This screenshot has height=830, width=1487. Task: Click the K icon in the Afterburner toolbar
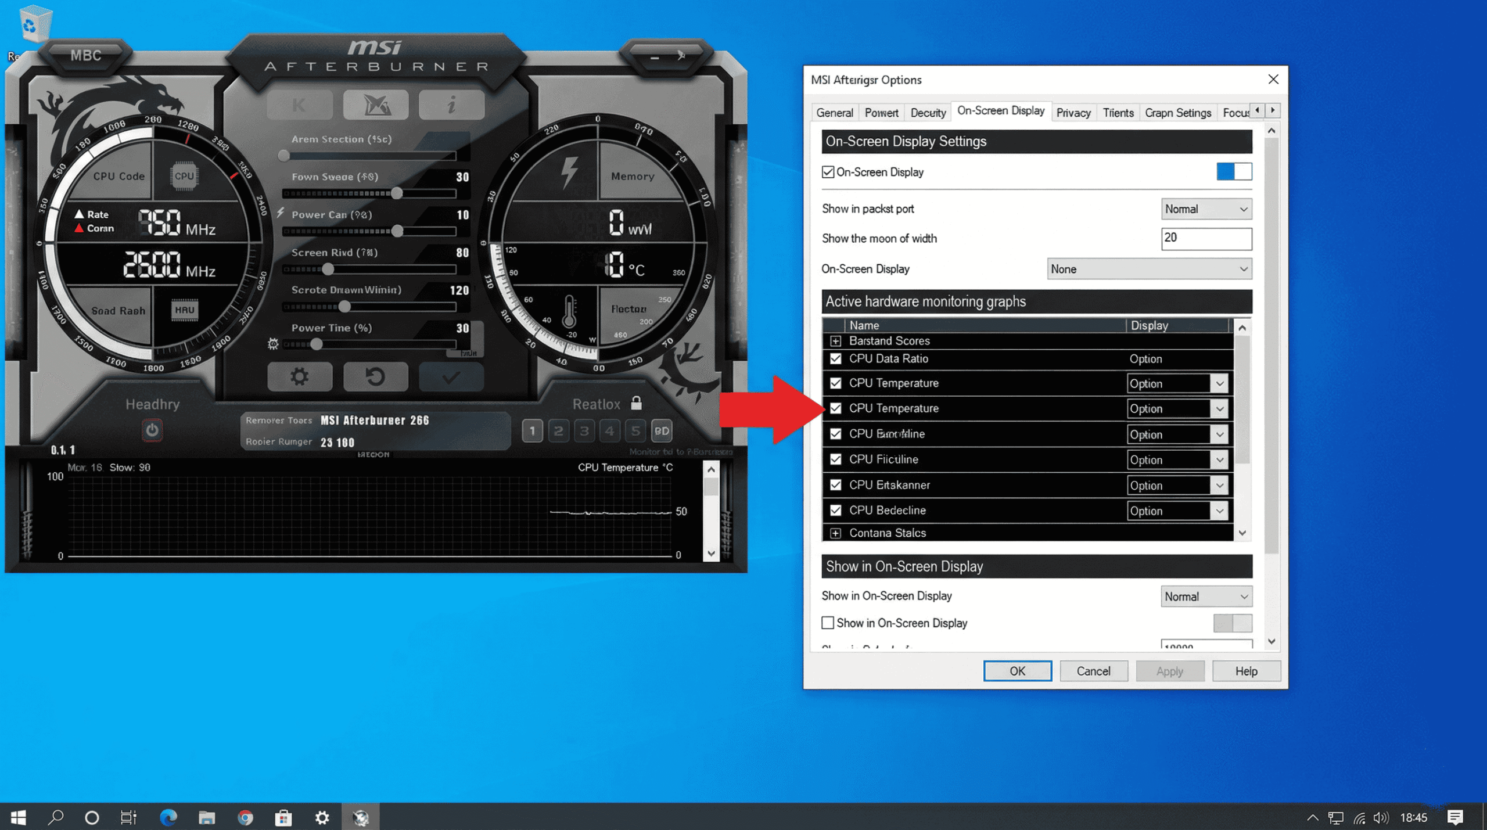(299, 105)
